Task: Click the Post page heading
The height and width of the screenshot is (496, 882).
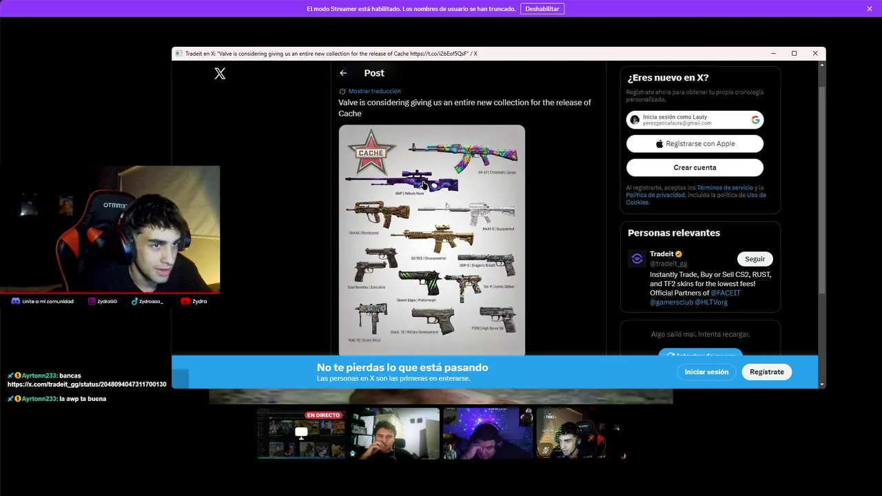Action: click(374, 73)
